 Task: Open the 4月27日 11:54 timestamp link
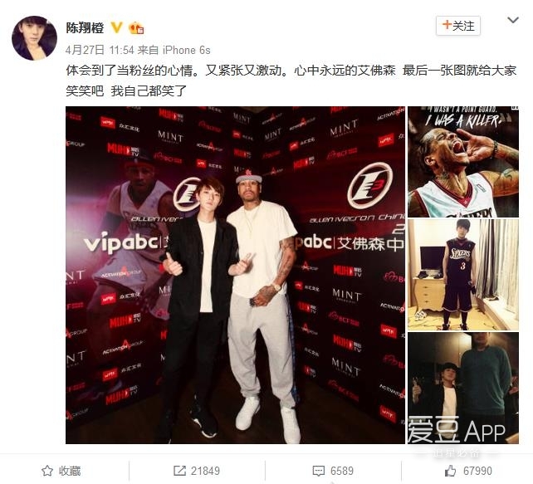[x=100, y=50]
